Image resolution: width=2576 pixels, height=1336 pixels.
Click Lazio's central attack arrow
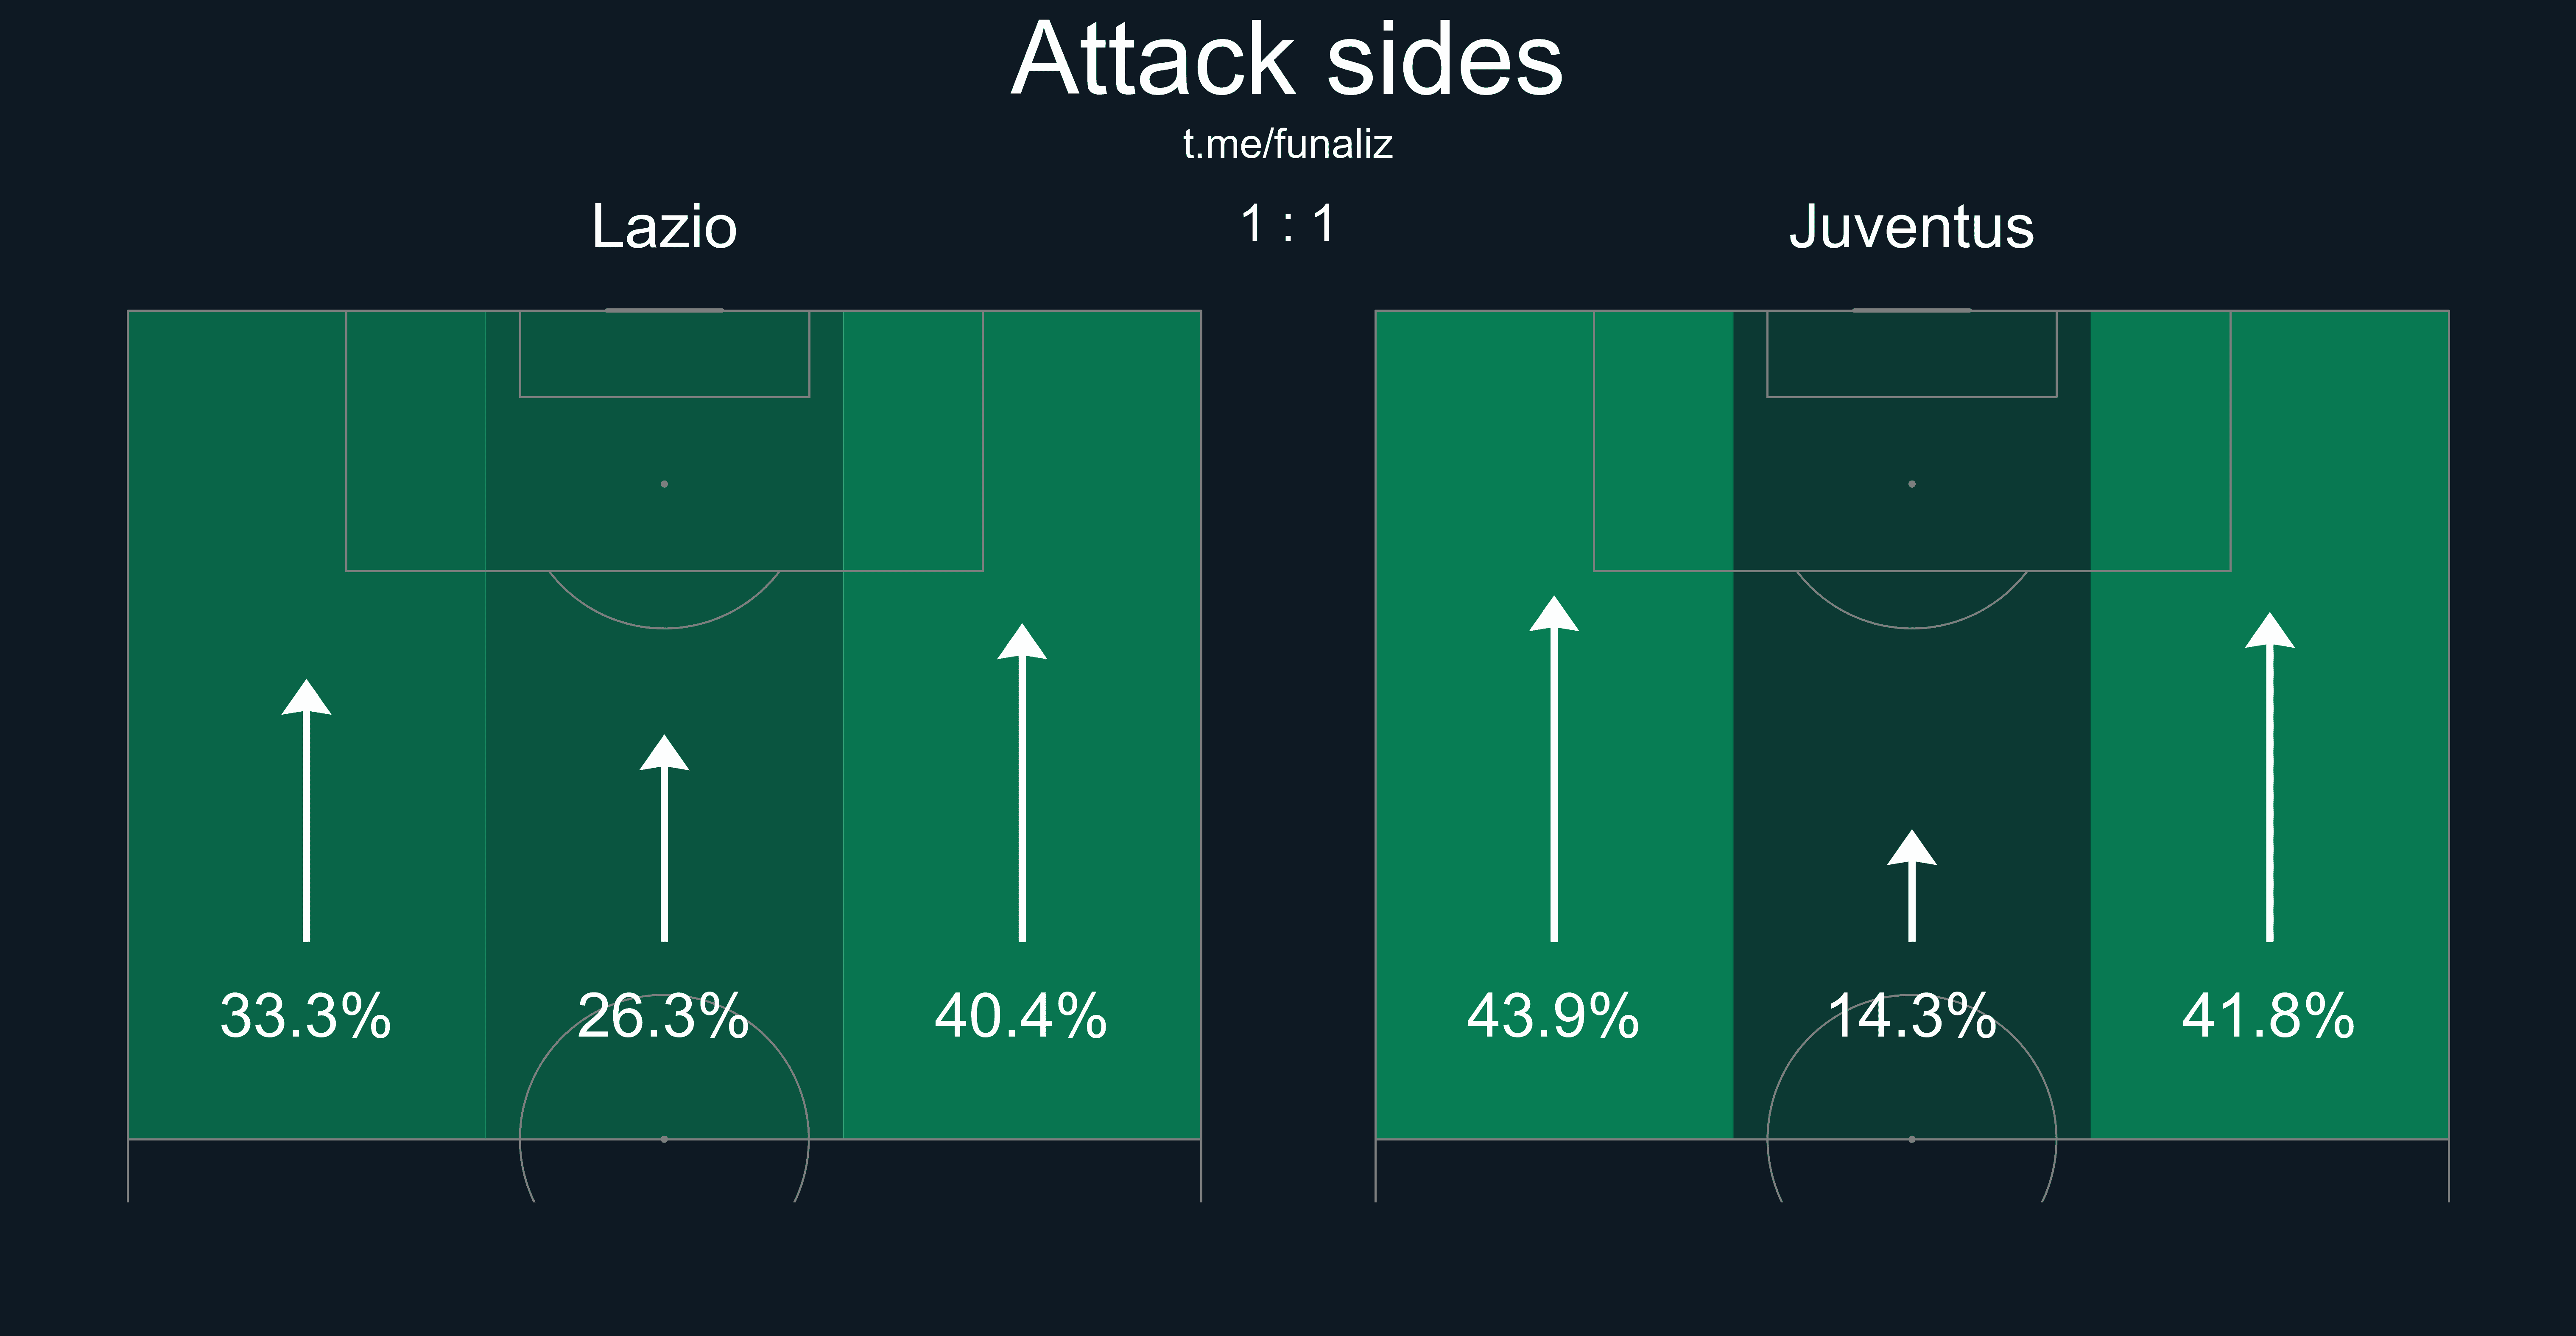click(664, 838)
